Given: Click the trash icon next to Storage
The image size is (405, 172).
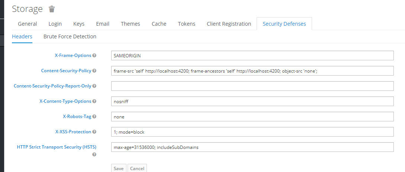Looking at the screenshot, I should 52,9.
